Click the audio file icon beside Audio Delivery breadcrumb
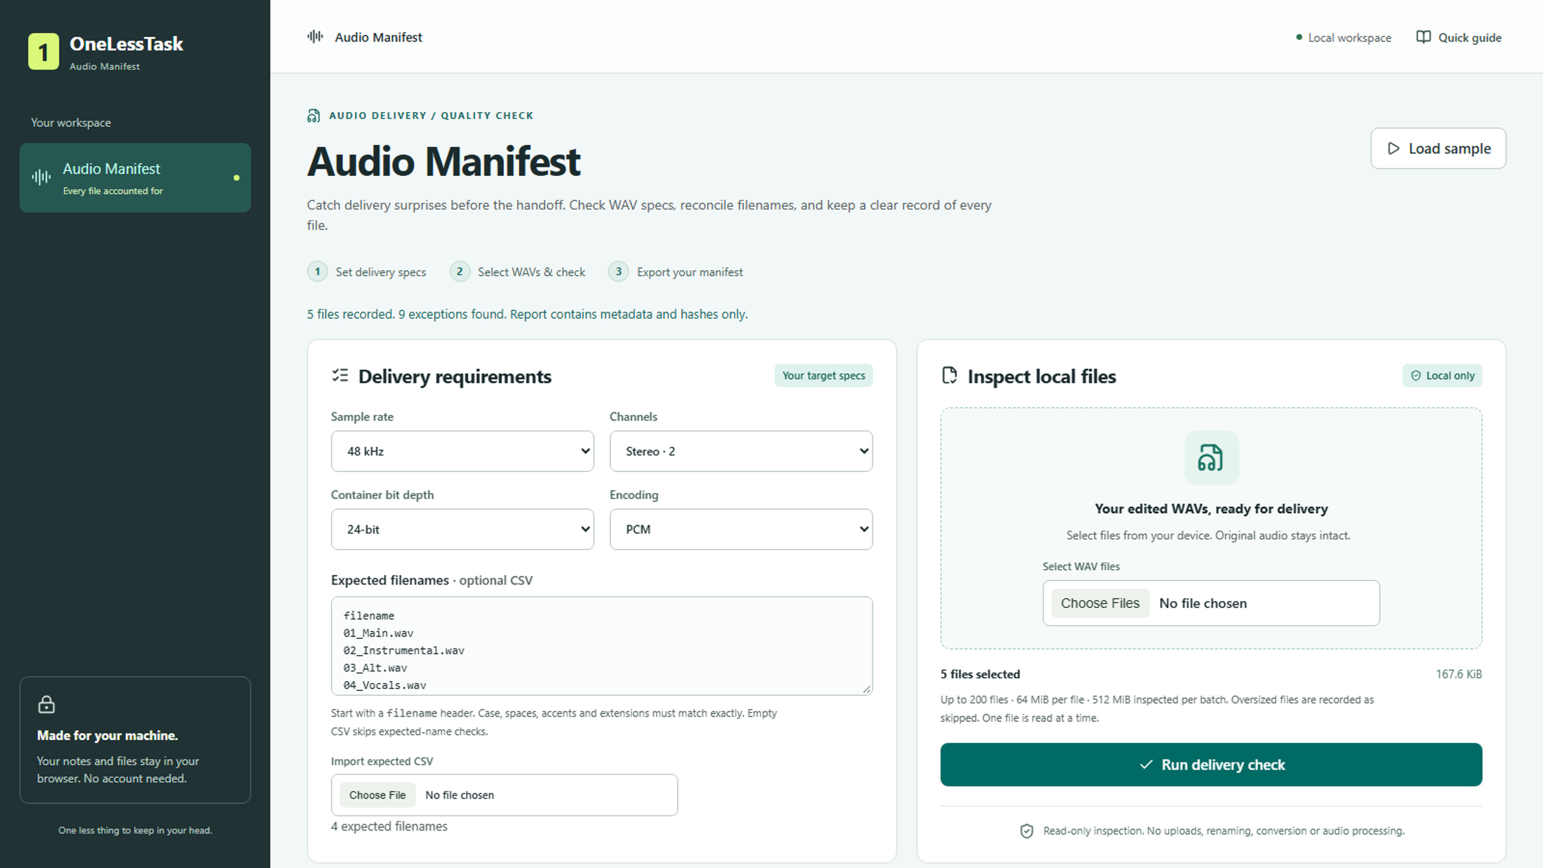This screenshot has height=868, width=1543. click(313, 115)
